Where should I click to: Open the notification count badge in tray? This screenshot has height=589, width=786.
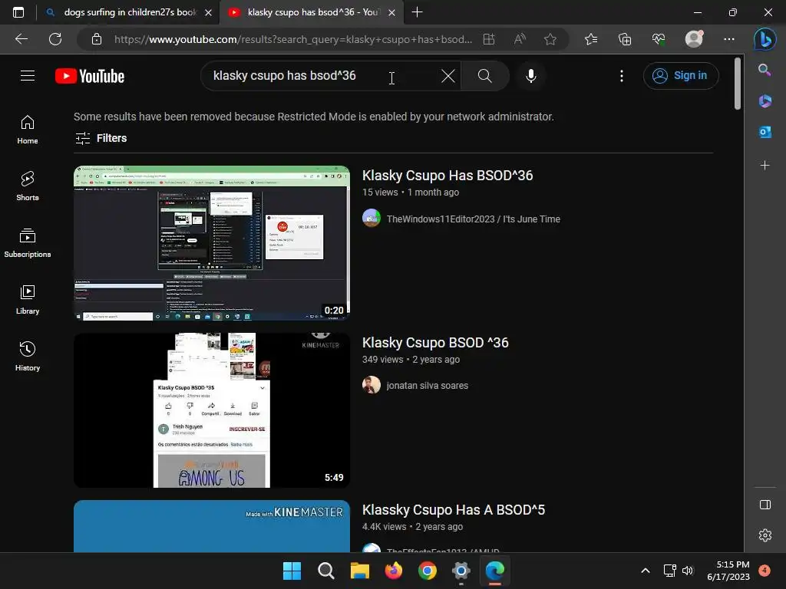[x=765, y=571]
